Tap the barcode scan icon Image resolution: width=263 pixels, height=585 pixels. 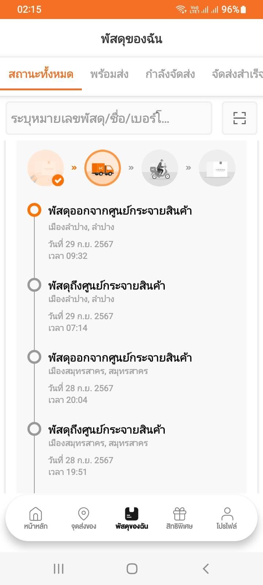240,118
